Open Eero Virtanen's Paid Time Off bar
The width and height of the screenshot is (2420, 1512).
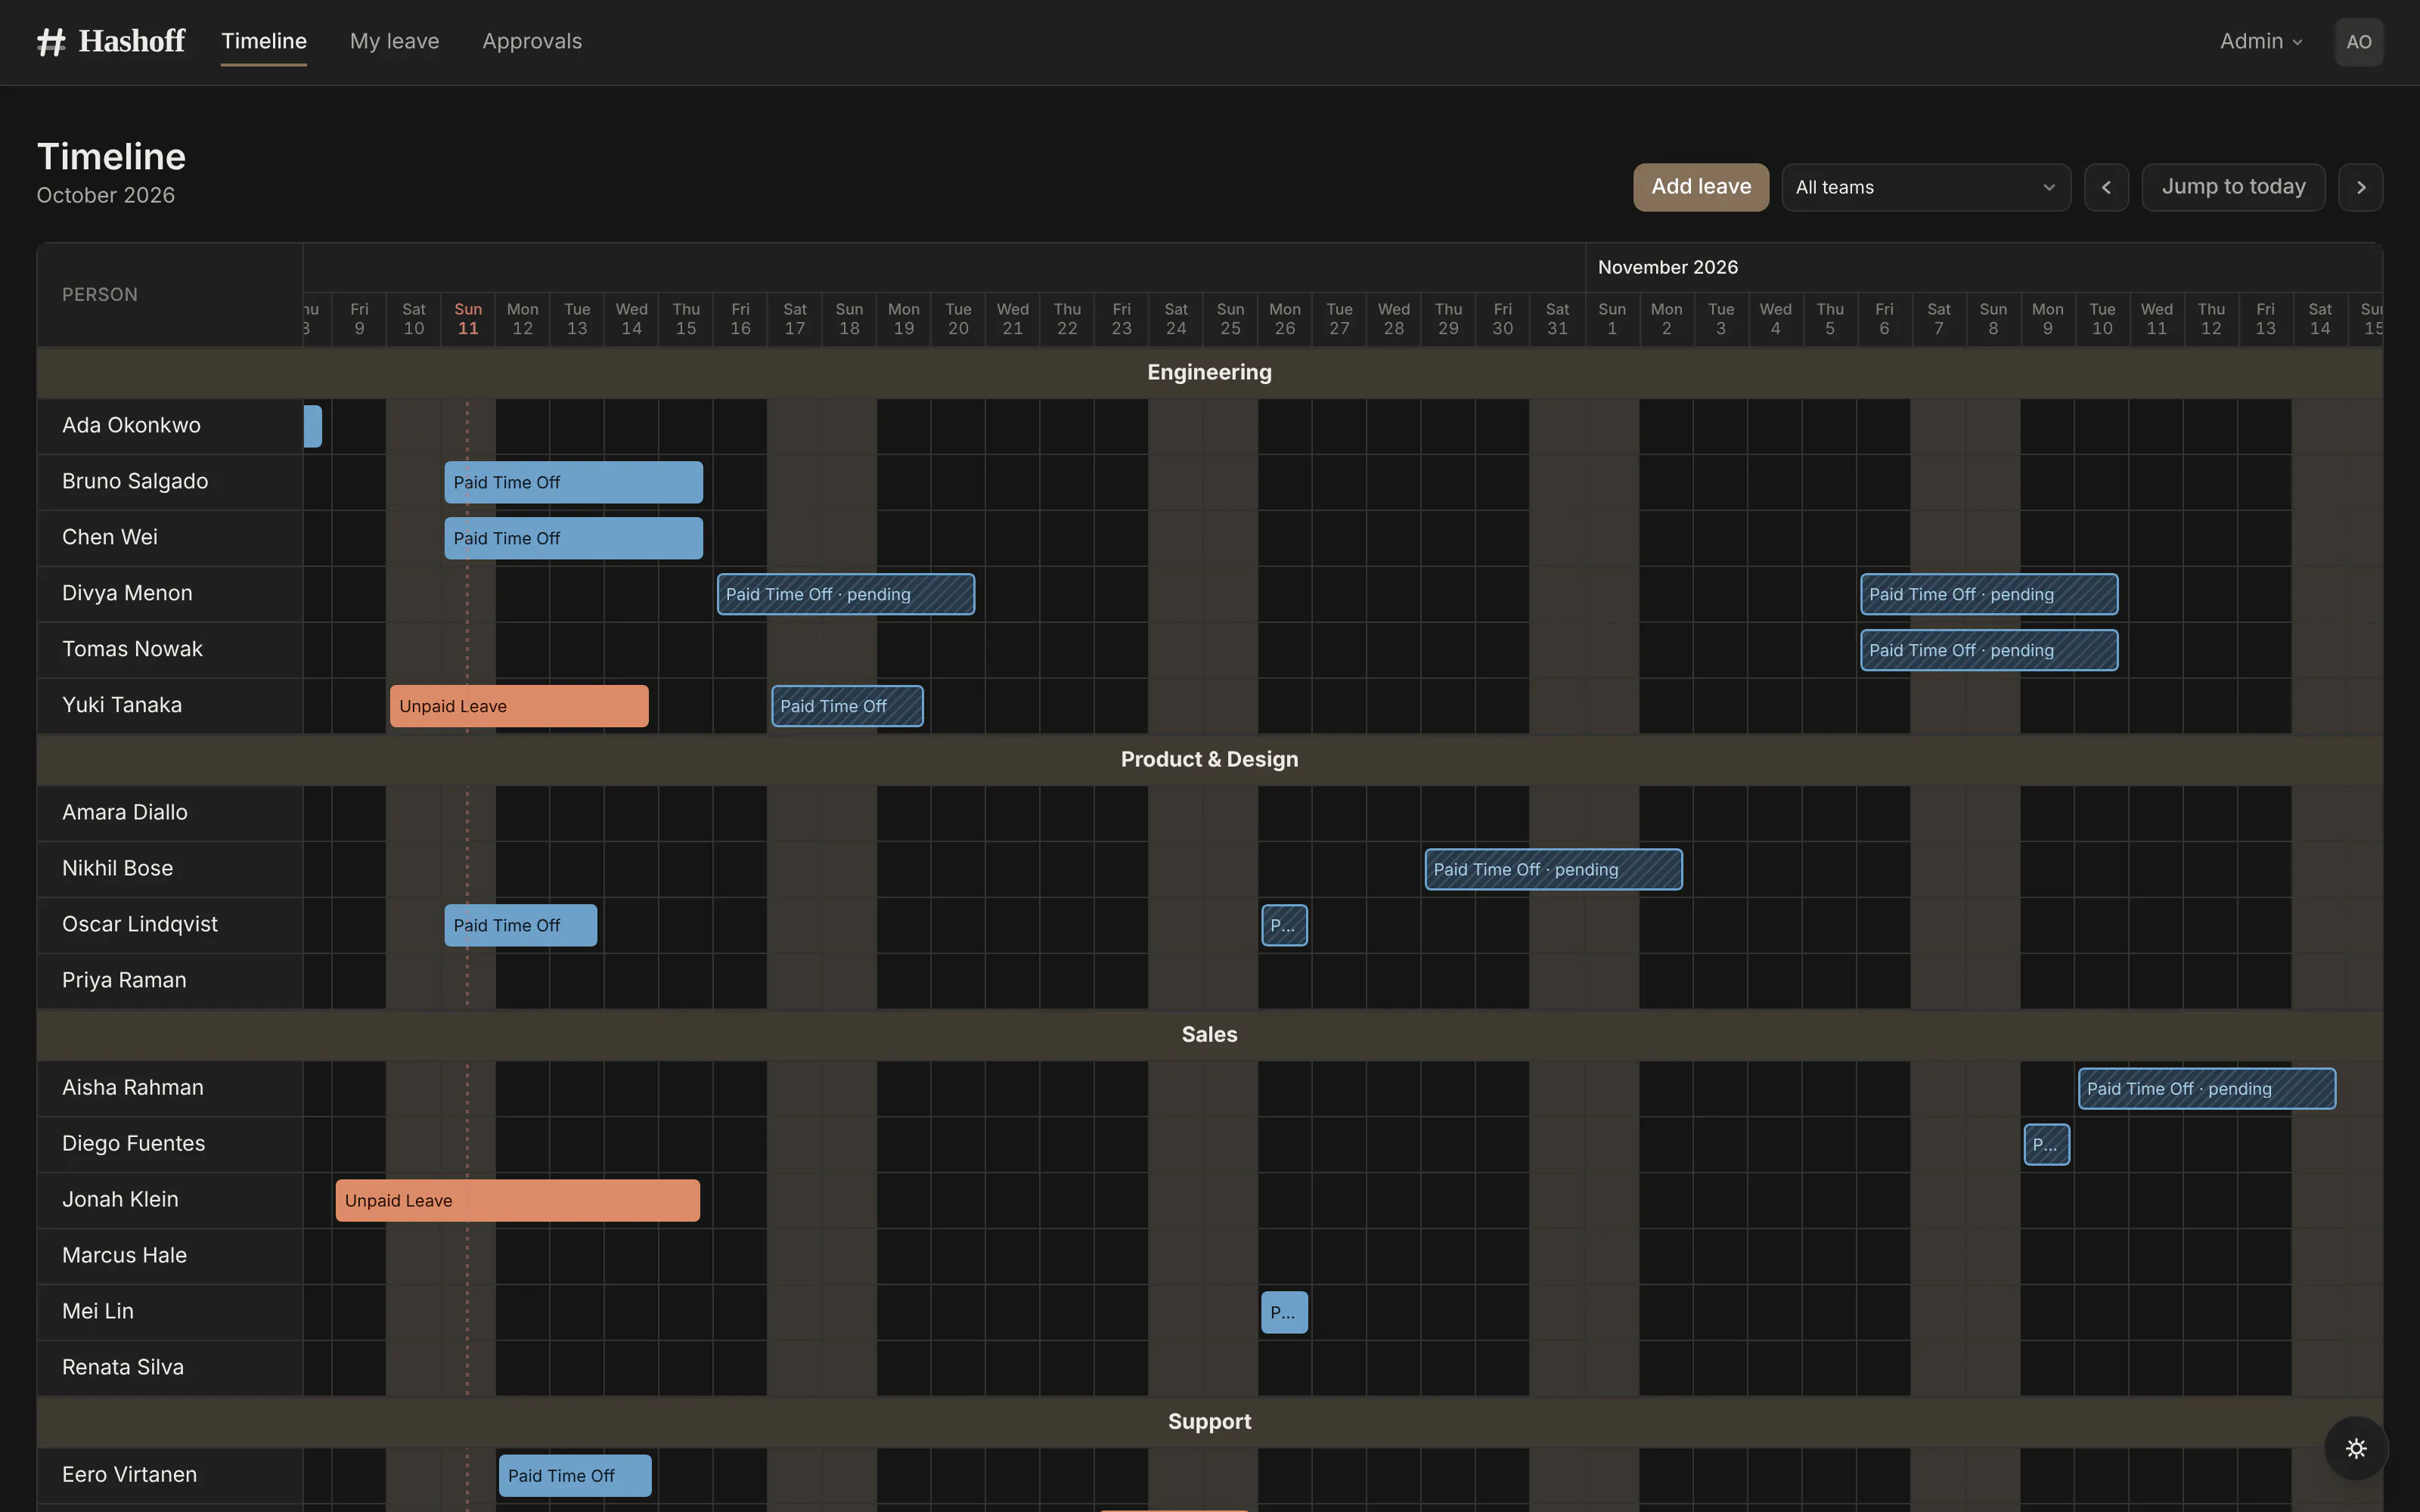click(x=575, y=1475)
